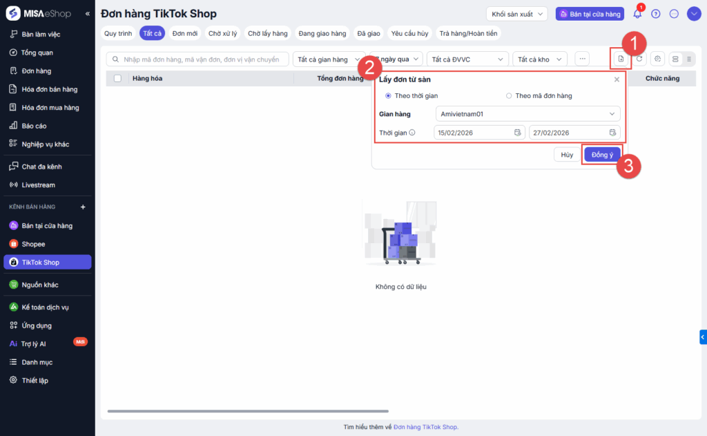Switch to Tất cả tab

click(x=153, y=33)
